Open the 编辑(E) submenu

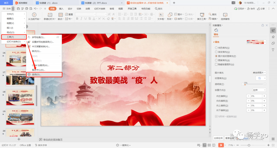[14, 18]
